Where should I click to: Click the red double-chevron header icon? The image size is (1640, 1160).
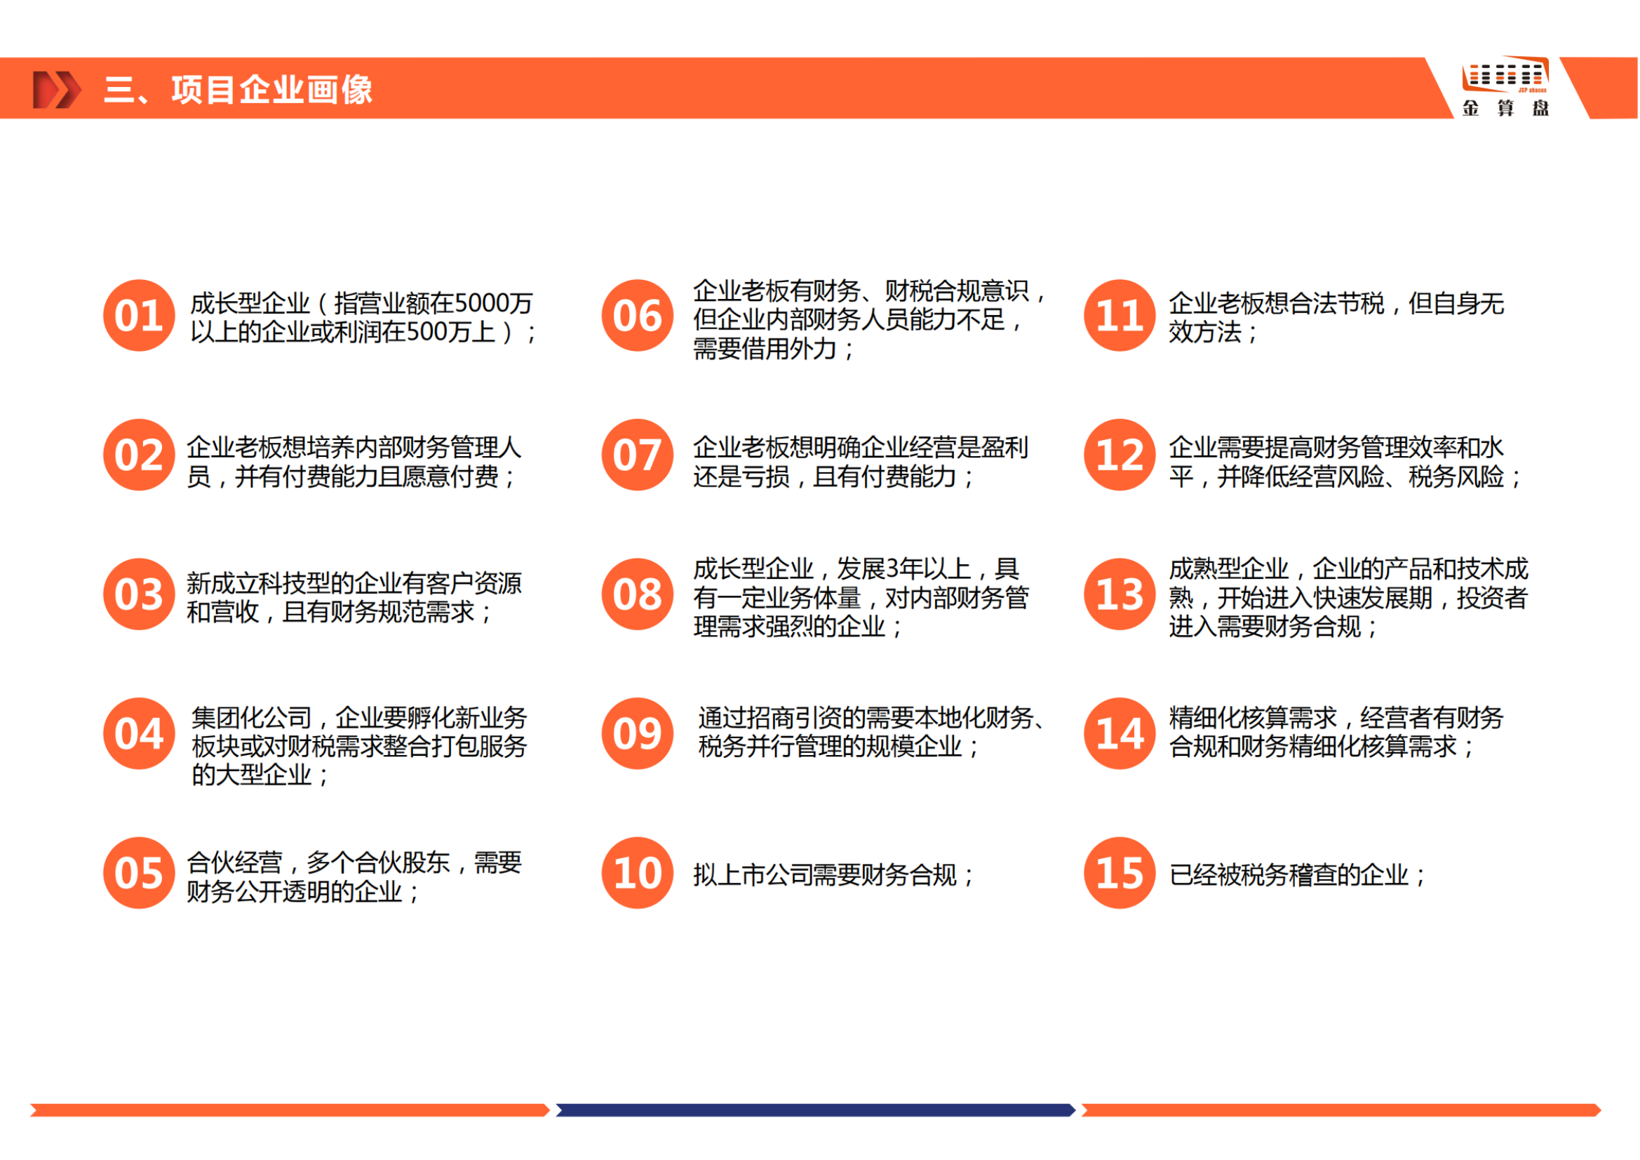(x=56, y=89)
